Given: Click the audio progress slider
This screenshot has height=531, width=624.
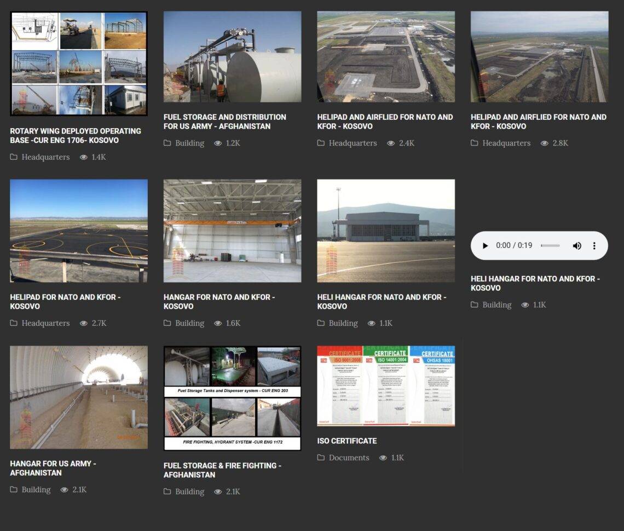Looking at the screenshot, I should (551, 246).
